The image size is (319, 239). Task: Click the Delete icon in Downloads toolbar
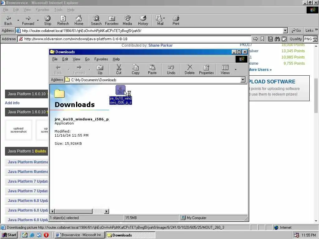(x=189, y=69)
